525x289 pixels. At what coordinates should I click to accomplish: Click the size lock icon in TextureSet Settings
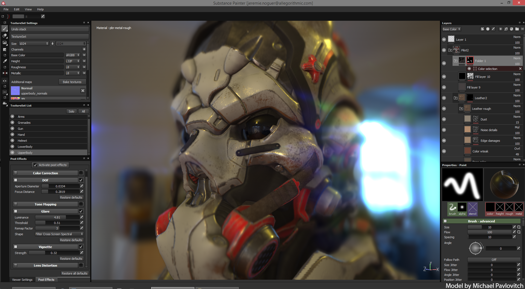coord(52,43)
